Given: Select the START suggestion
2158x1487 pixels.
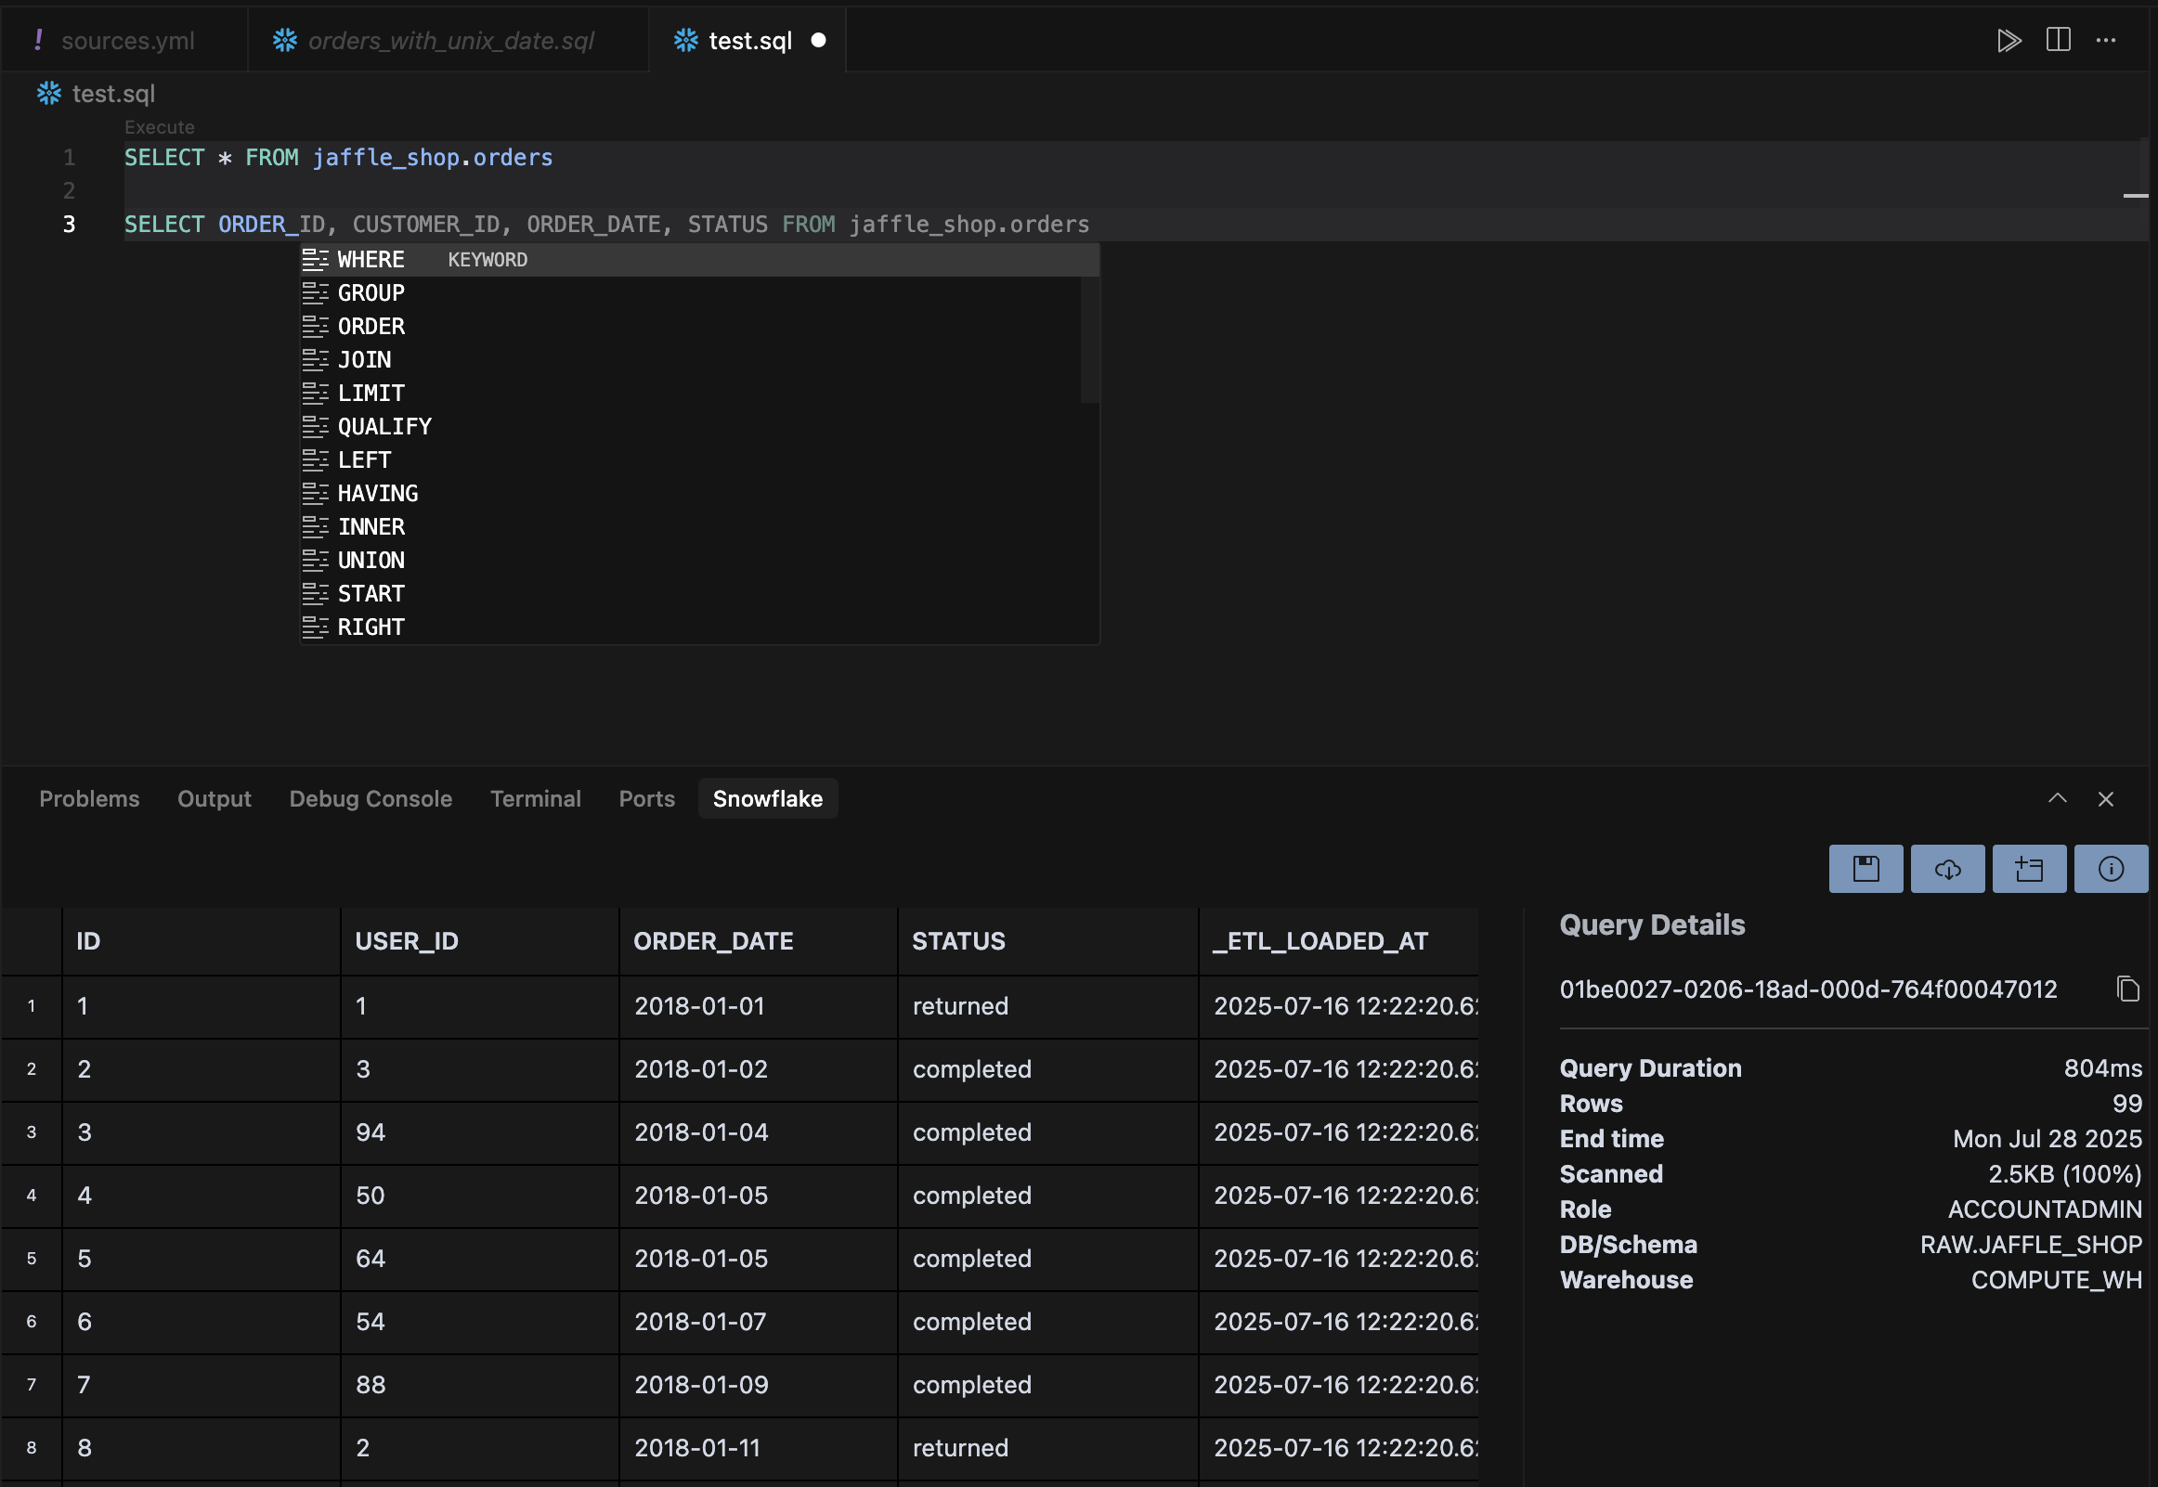Looking at the screenshot, I should [x=699, y=594].
